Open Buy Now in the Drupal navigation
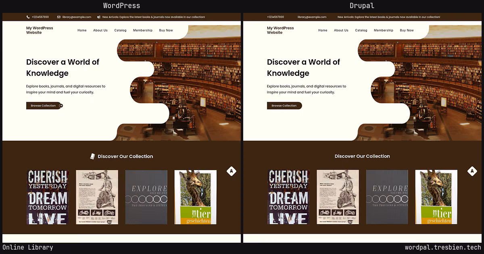This screenshot has height=254, width=484. (x=407, y=30)
